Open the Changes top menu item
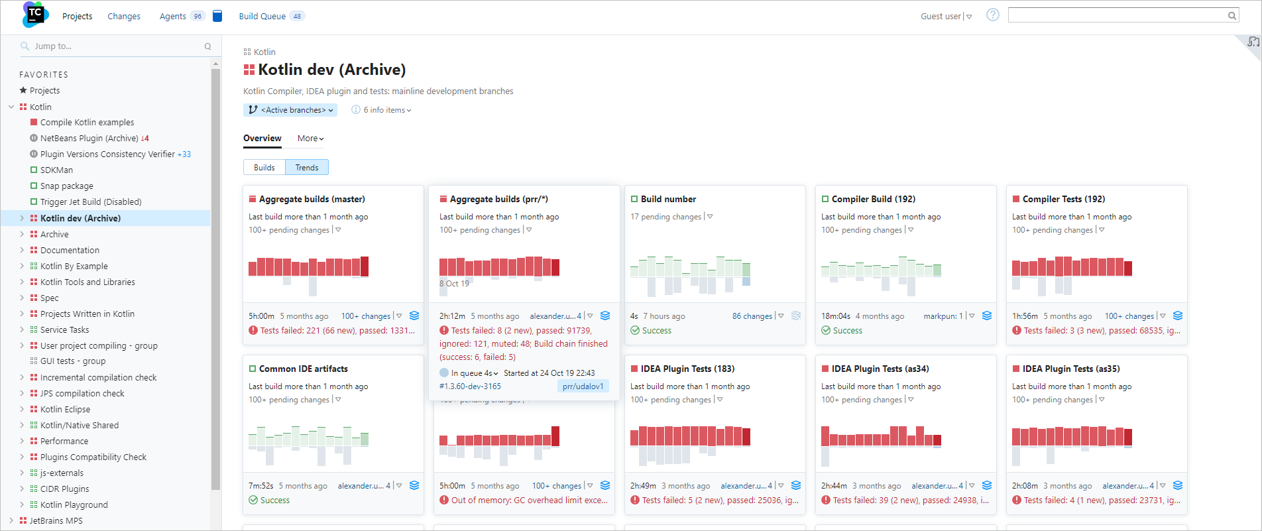This screenshot has height=531, width=1262. tap(124, 17)
